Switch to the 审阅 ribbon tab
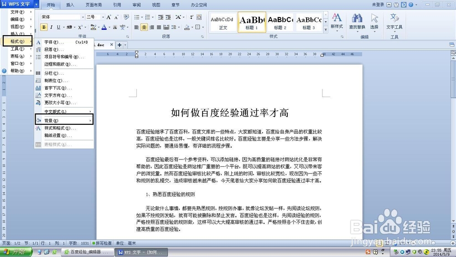The image size is (456, 257). click(136, 5)
